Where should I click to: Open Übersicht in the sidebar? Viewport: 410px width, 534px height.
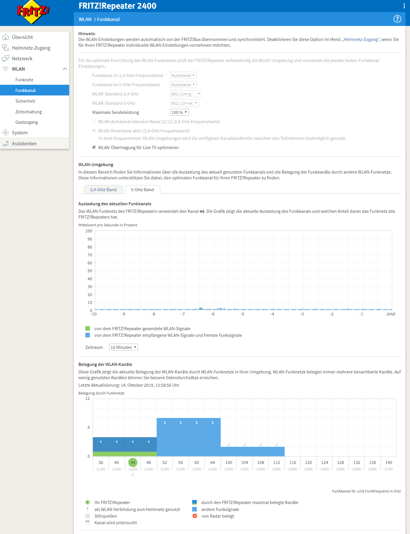(35, 37)
